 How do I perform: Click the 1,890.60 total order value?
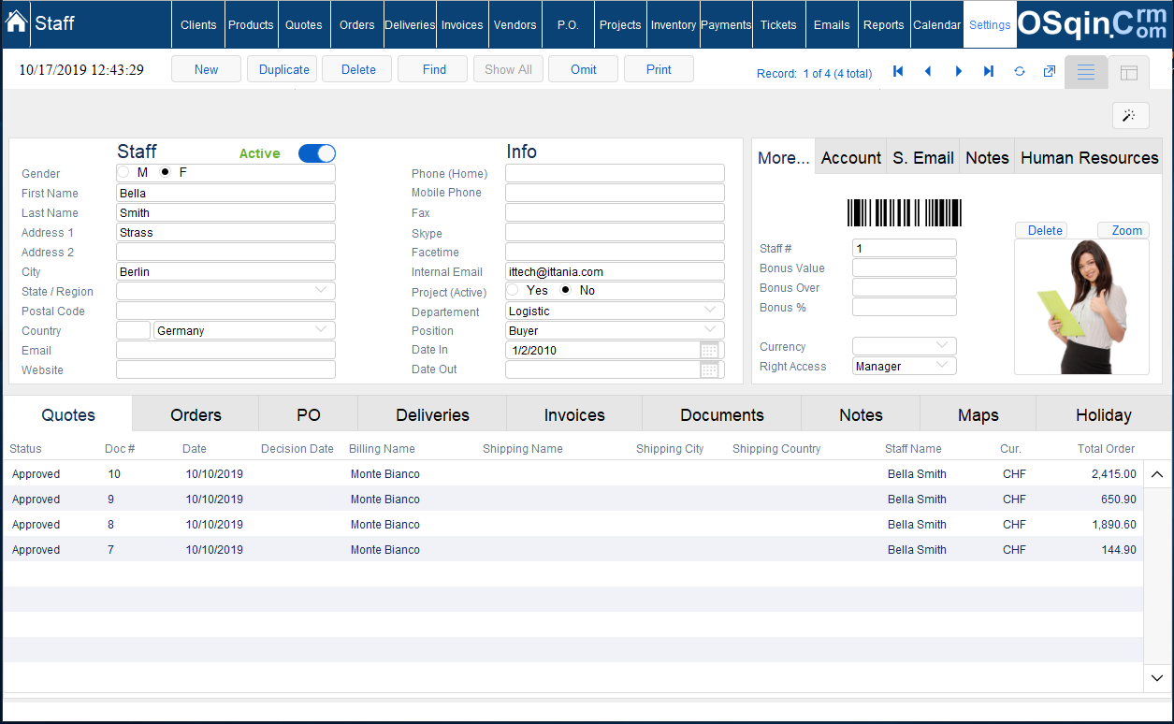pos(1114,524)
